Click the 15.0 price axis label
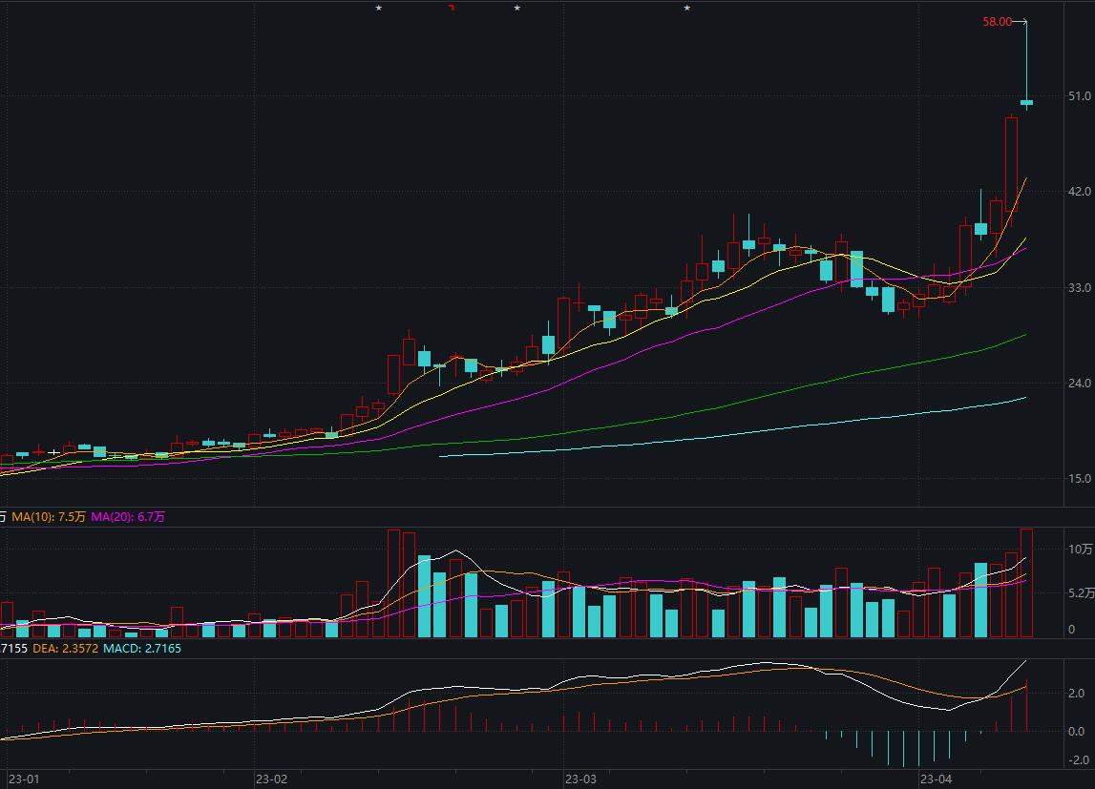Viewport: 1095px width, 789px height. [x=1080, y=479]
